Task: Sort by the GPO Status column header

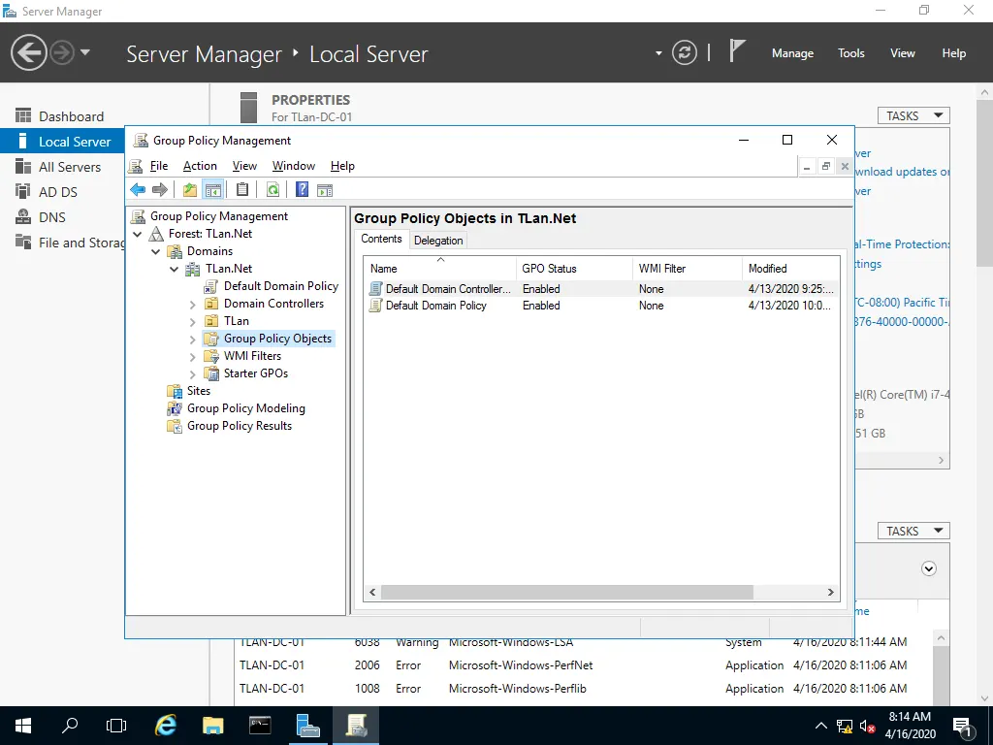Action: click(574, 269)
